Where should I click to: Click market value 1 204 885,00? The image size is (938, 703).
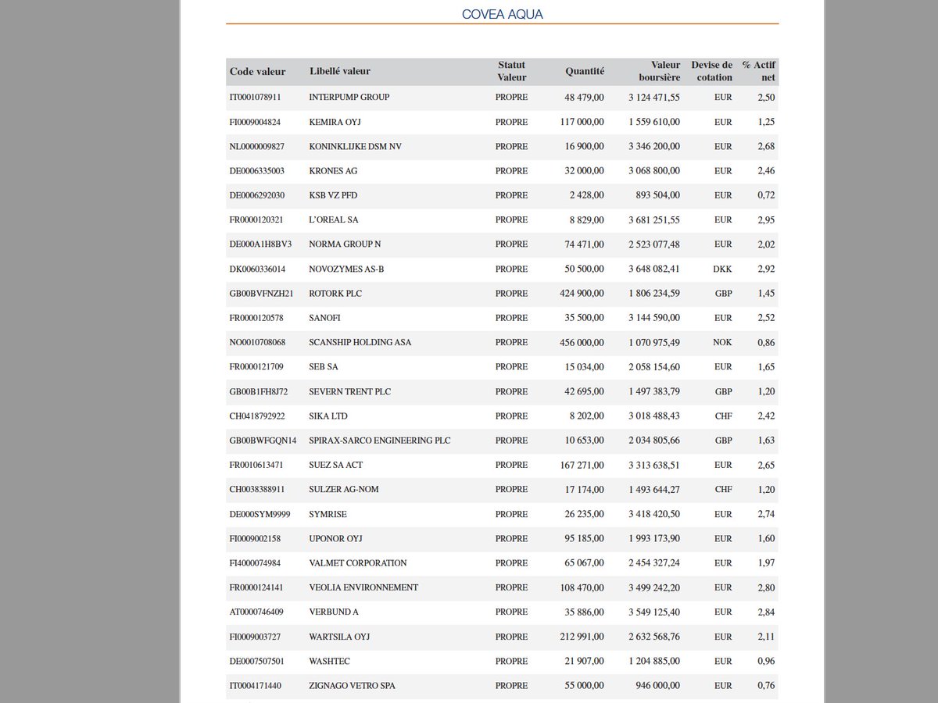pos(654,662)
